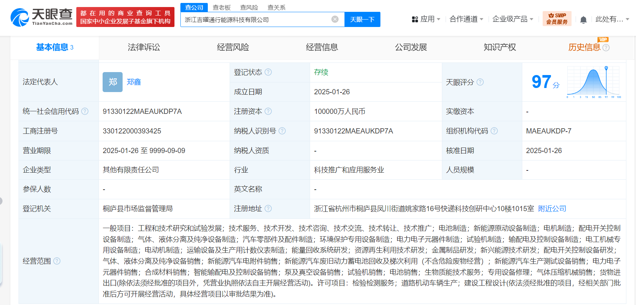Select the 查老板 search mode
The width and height of the screenshot is (636, 305).
tap(222, 7)
